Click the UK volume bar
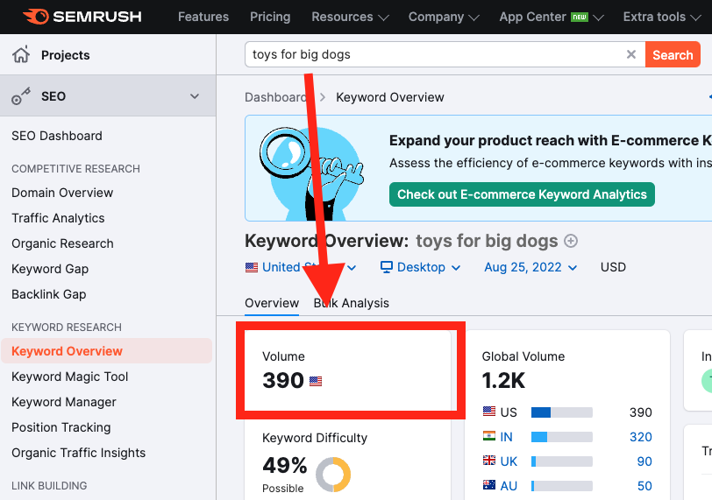The height and width of the screenshot is (500, 712). coord(562,461)
